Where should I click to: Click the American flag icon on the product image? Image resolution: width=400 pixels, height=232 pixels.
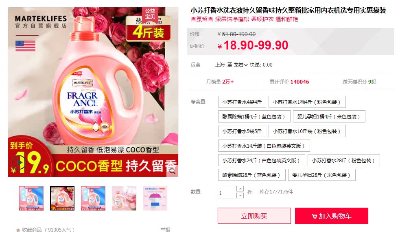[25, 46]
